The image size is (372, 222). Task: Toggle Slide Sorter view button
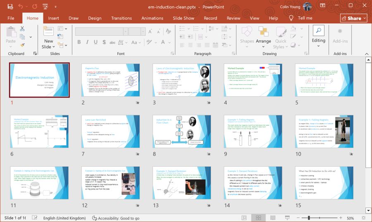258,218
